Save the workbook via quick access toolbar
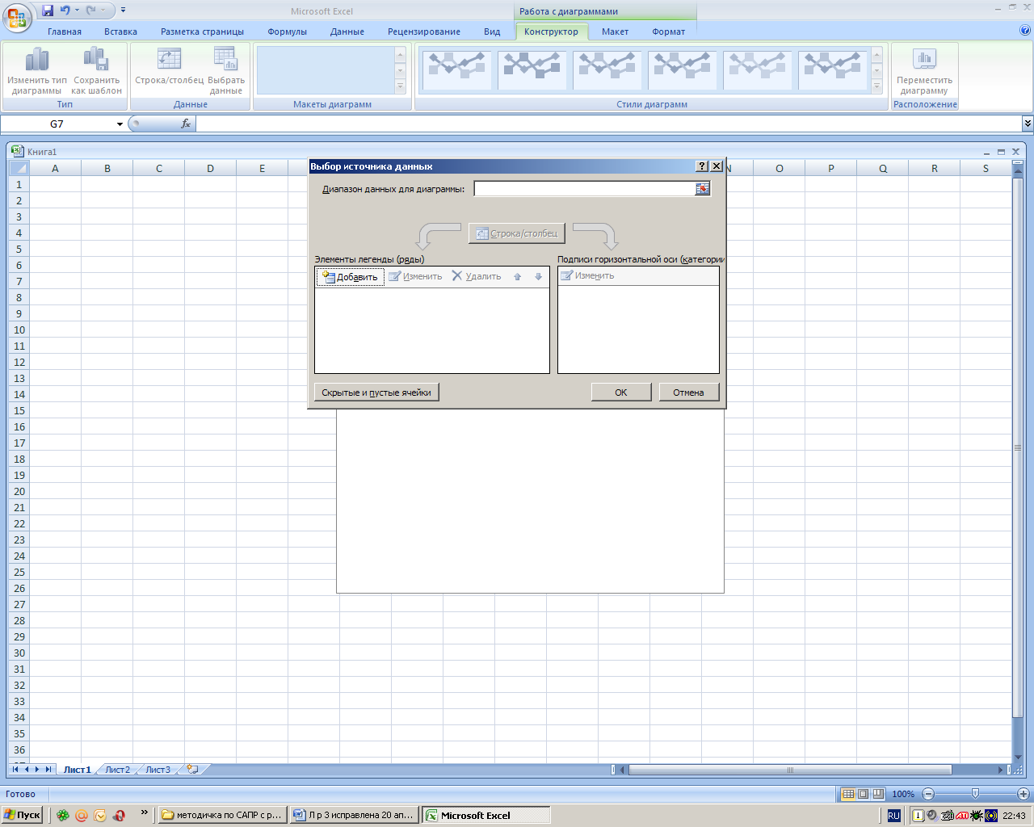This screenshot has width=1034, height=827. click(48, 10)
